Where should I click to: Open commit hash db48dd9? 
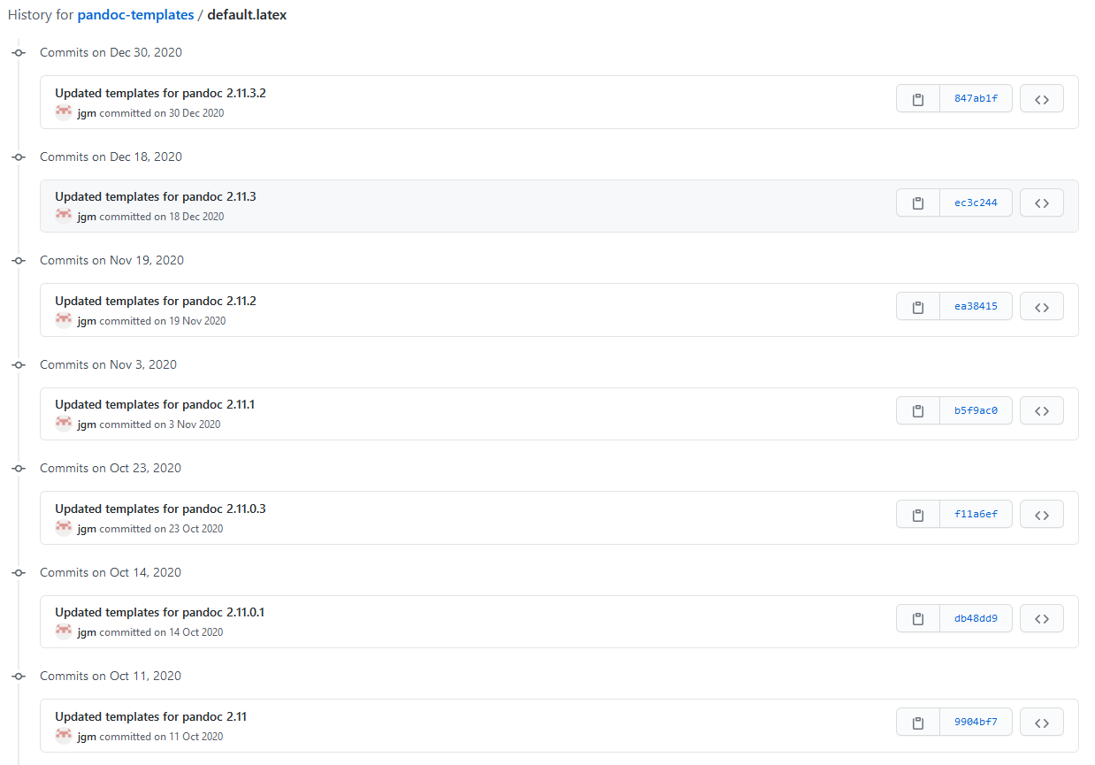[x=976, y=618]
